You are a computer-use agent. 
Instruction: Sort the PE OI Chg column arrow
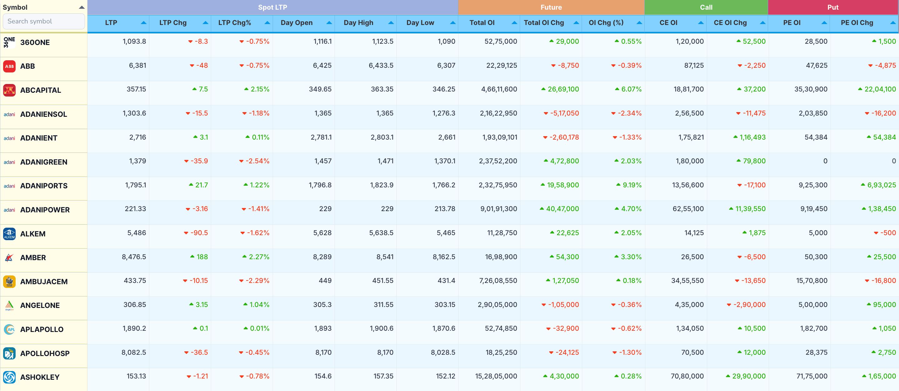[x=893, y=23]
